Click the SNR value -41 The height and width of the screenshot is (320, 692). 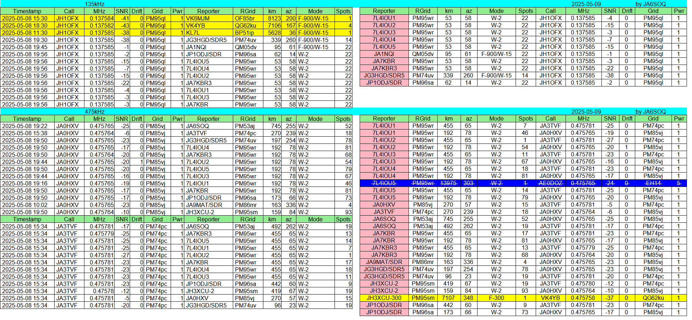(x=122, y=18)
